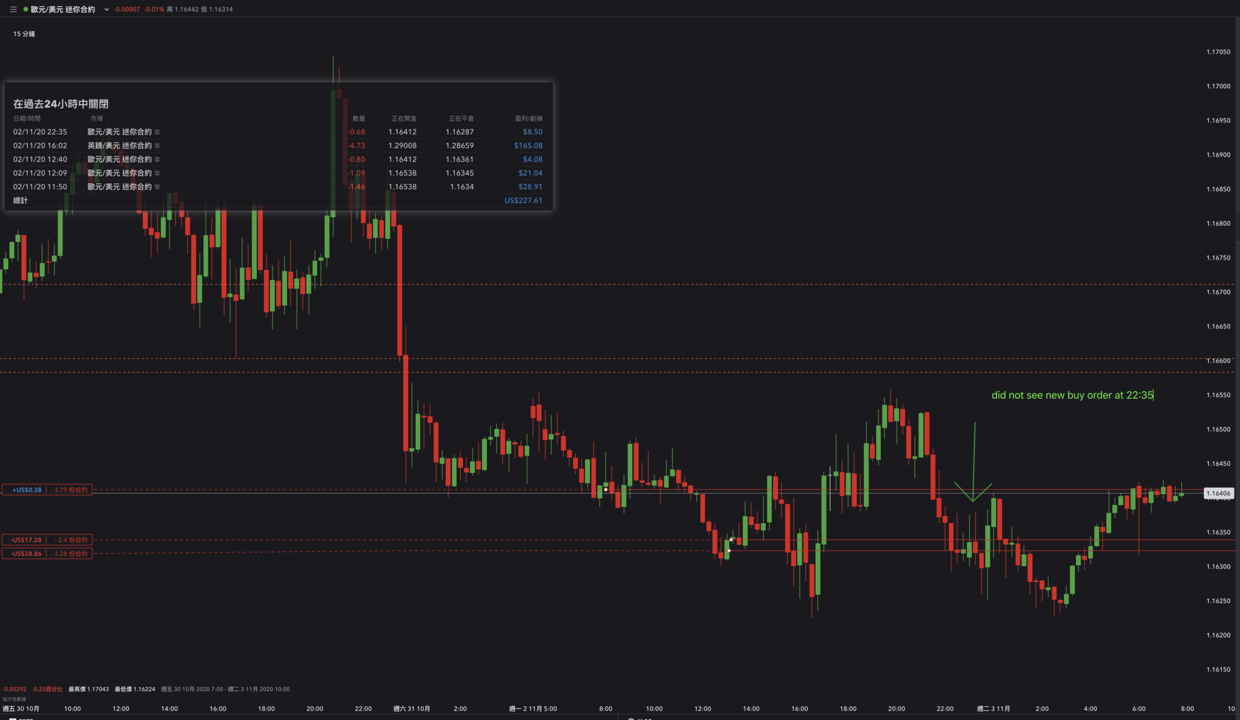Click the 22:35 closed trade row
The width and height of the screenshot is (1240, 720).
pyautogui.click(x=40, y=132)
